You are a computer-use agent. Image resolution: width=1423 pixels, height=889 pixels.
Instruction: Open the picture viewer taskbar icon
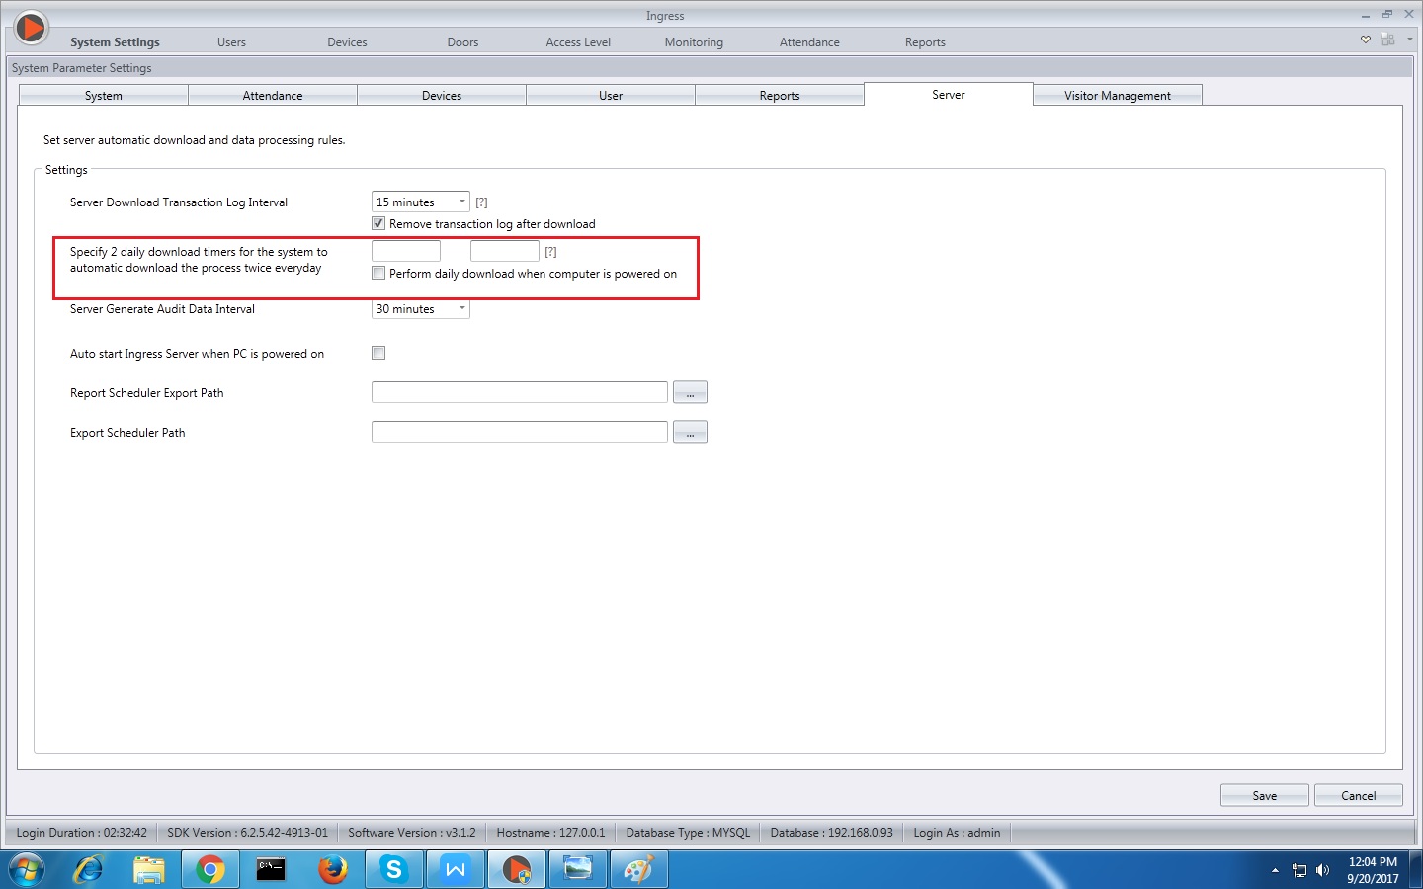point(578,869)
